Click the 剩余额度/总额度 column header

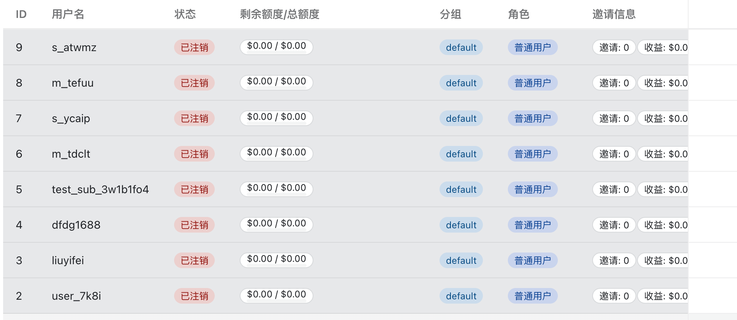point(279,14)
